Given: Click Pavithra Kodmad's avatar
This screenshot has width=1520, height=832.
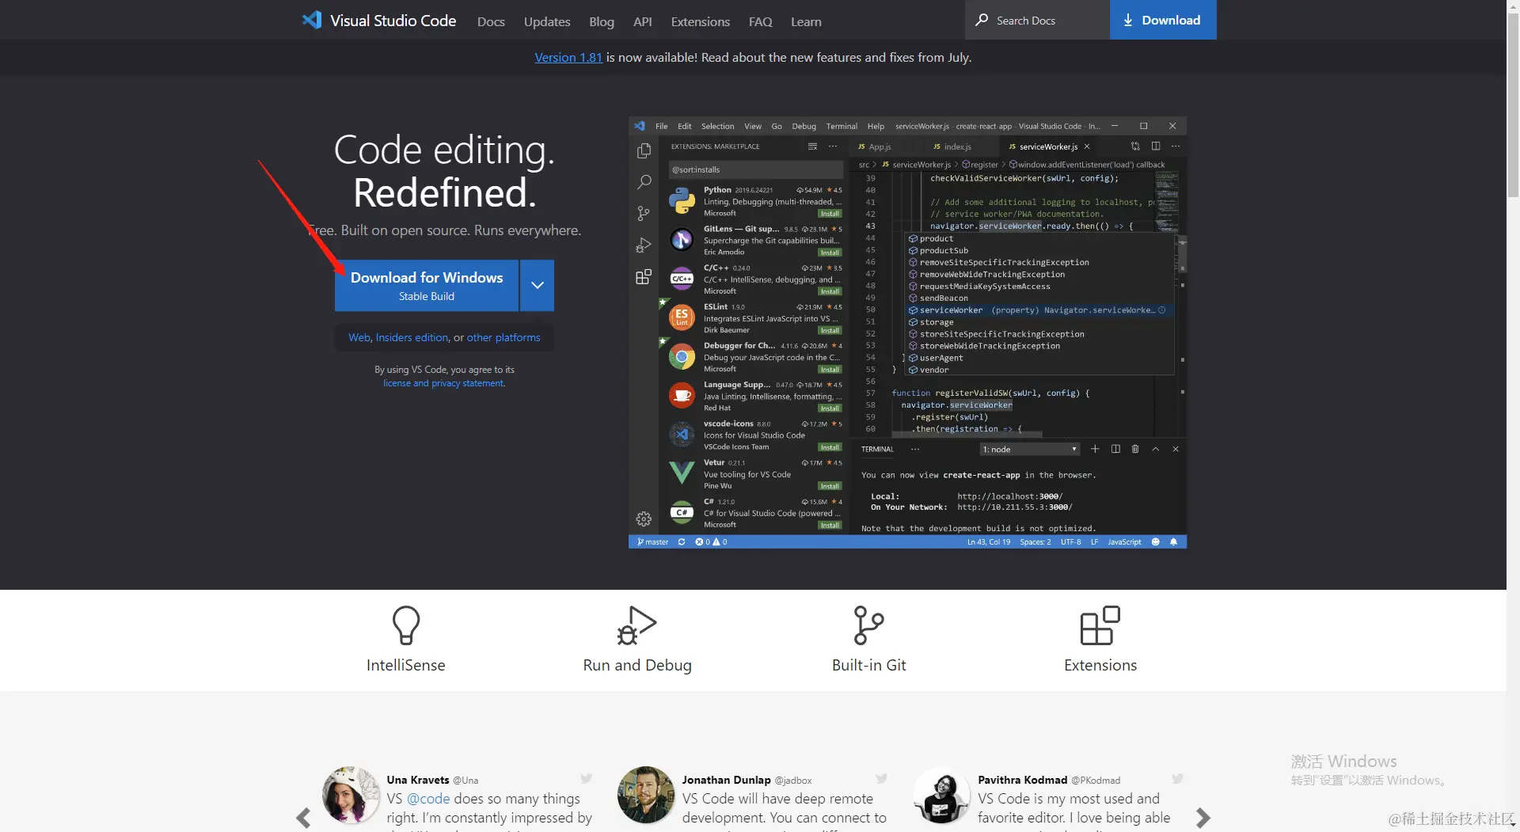Looking at the screenshot, I should click(x=941, y=795).
